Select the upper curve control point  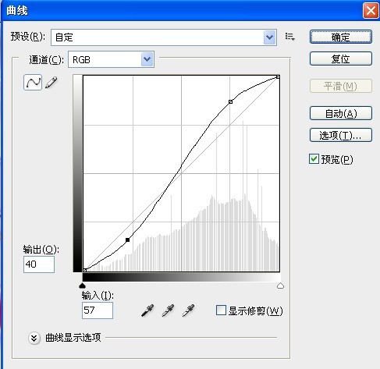[230, 101]
